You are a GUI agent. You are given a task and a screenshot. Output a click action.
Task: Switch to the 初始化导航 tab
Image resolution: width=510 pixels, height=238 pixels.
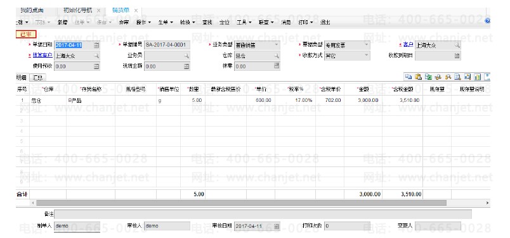pyautogui.click(x=78, y=11)
